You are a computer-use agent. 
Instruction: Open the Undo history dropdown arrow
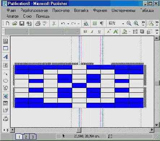tap(68, 24)
